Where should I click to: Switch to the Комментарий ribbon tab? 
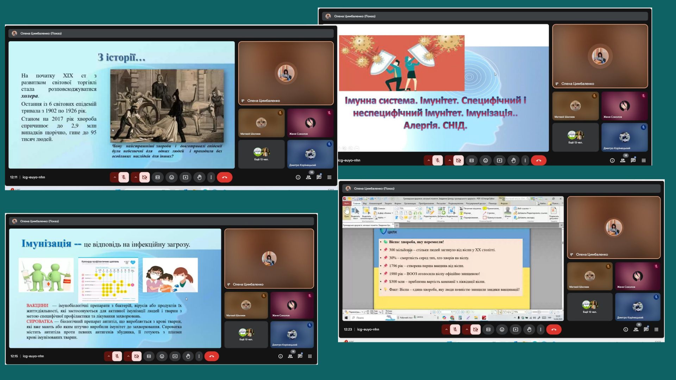pyautogui.click(x=375, y=203)
